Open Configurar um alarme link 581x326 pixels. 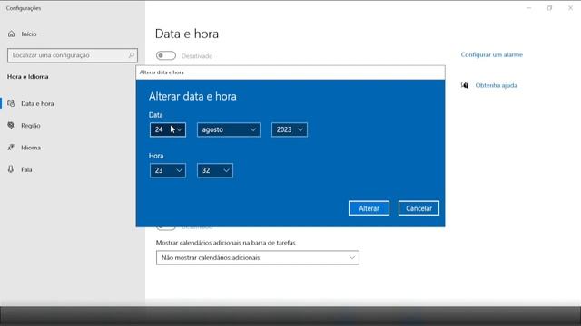point(492,54)
